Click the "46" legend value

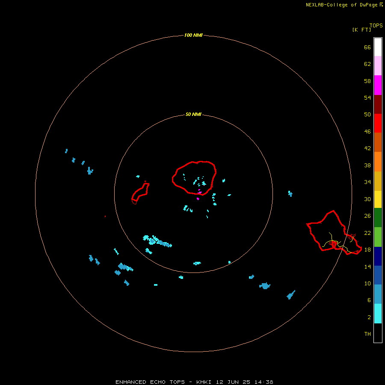(367, 132)
